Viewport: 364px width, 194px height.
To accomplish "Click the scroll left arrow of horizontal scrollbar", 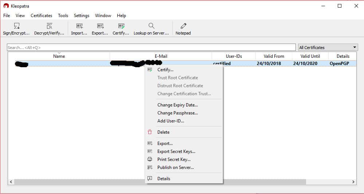I will [x=11, y=182].
